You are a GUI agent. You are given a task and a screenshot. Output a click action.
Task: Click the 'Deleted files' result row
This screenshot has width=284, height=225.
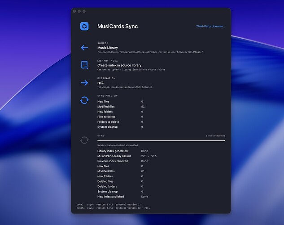[120, 181]
